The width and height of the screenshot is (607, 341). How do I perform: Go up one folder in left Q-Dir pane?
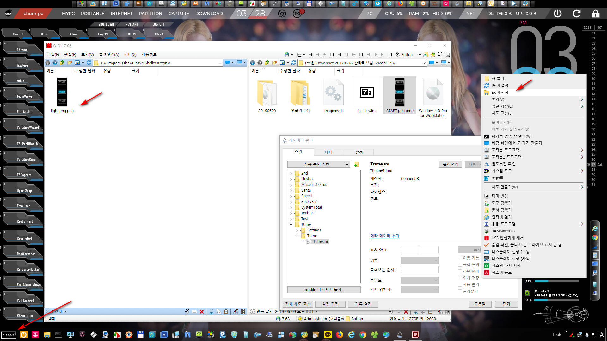(x=62, y=63)
